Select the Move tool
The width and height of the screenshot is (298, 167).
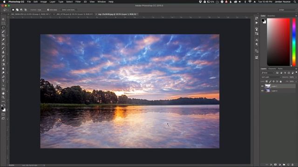3,19
